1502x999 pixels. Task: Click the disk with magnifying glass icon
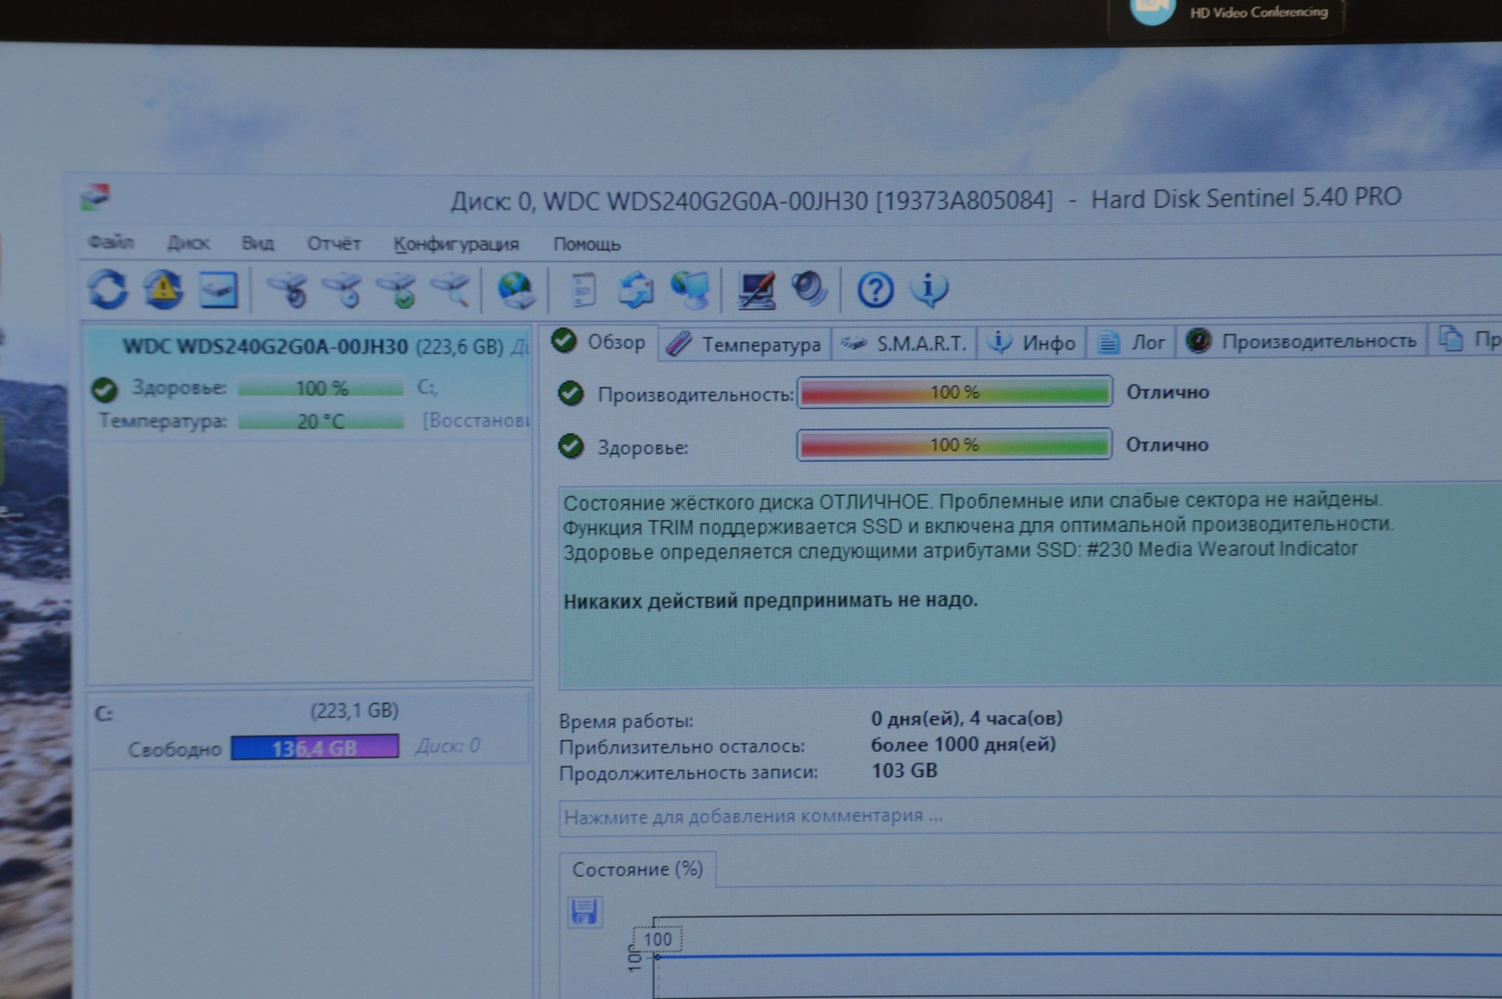[451, 290]
